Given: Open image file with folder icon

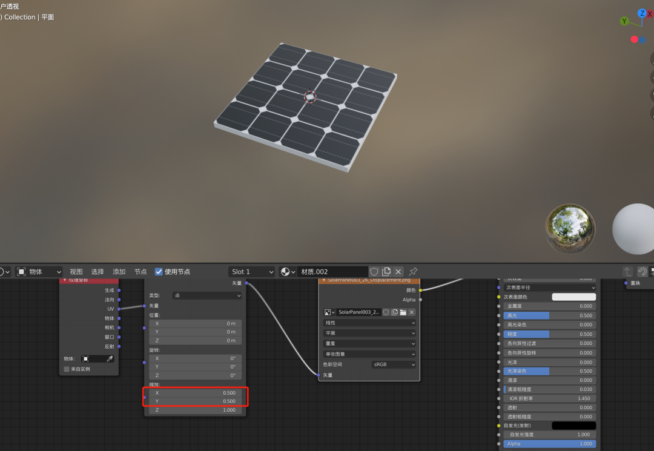Looking at the screenshot, I should click(403, 312).
